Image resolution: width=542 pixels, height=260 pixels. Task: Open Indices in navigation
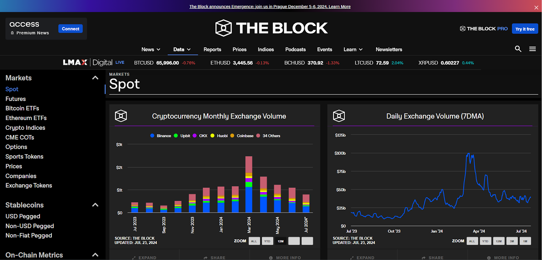tap(266, 49)
